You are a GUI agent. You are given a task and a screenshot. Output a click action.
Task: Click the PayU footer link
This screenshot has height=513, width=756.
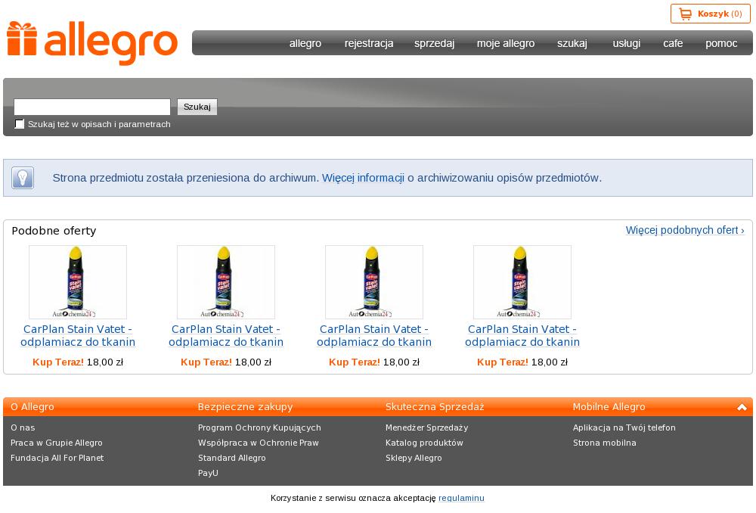(209, 473)
